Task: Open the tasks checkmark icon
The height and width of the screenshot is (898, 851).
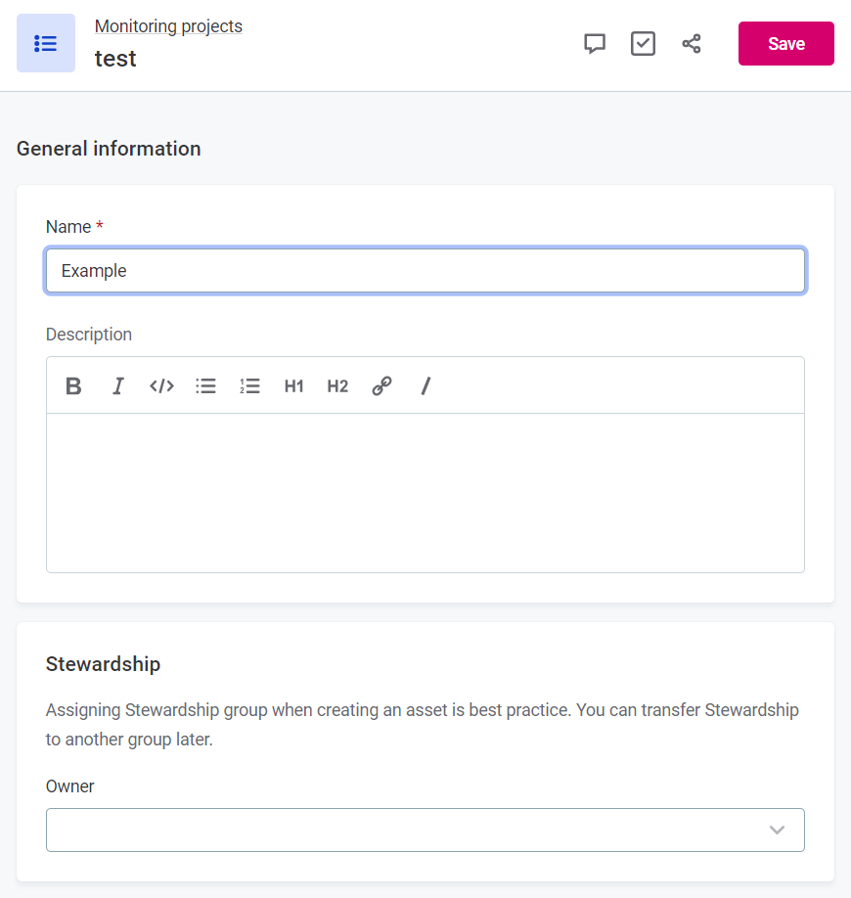Action: (643, 44)
